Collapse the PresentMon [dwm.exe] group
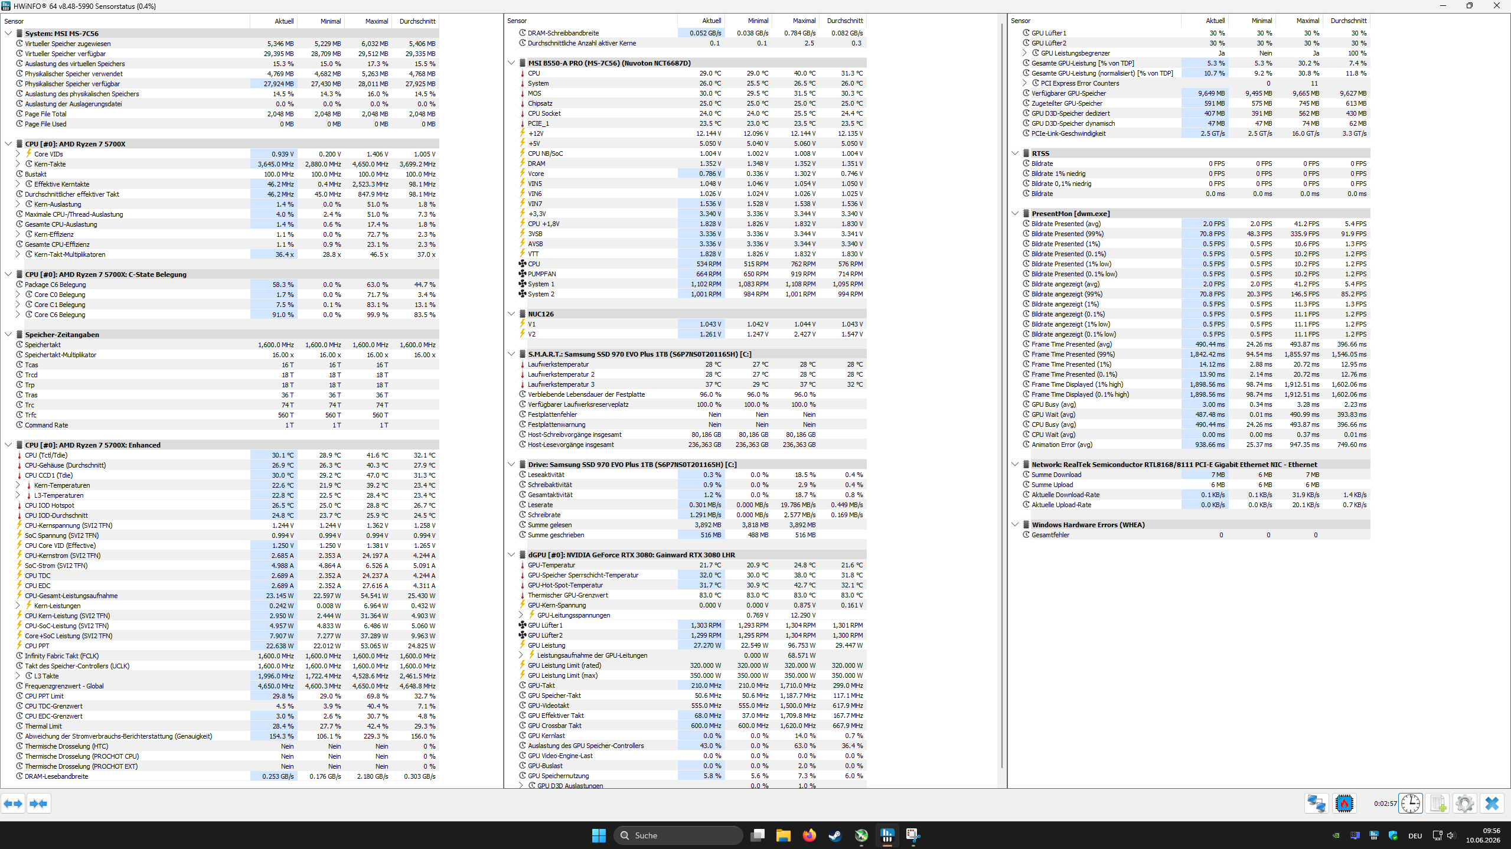1511x849 pixels. tap(1015, 214)
